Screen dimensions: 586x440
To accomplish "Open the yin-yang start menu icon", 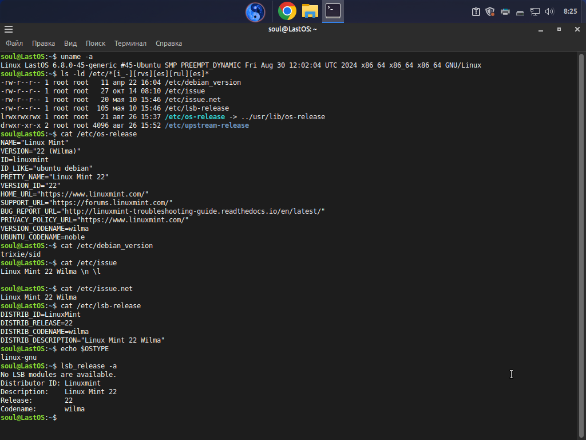I will tap(255, 12).
